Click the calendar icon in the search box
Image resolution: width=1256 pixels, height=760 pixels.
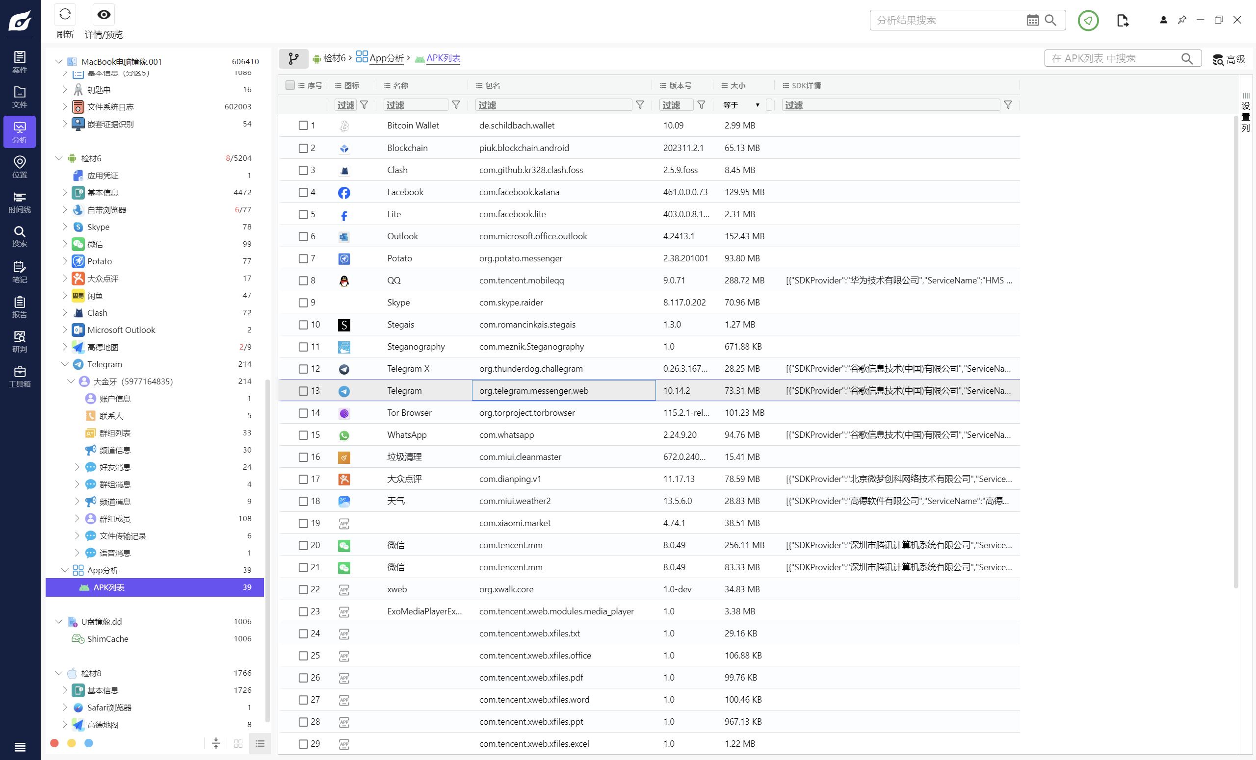click(1032, 21)
